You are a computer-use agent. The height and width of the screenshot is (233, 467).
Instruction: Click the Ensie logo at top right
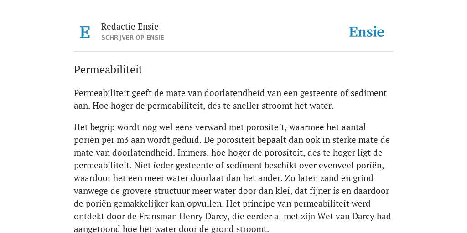(x=366, y=32)
